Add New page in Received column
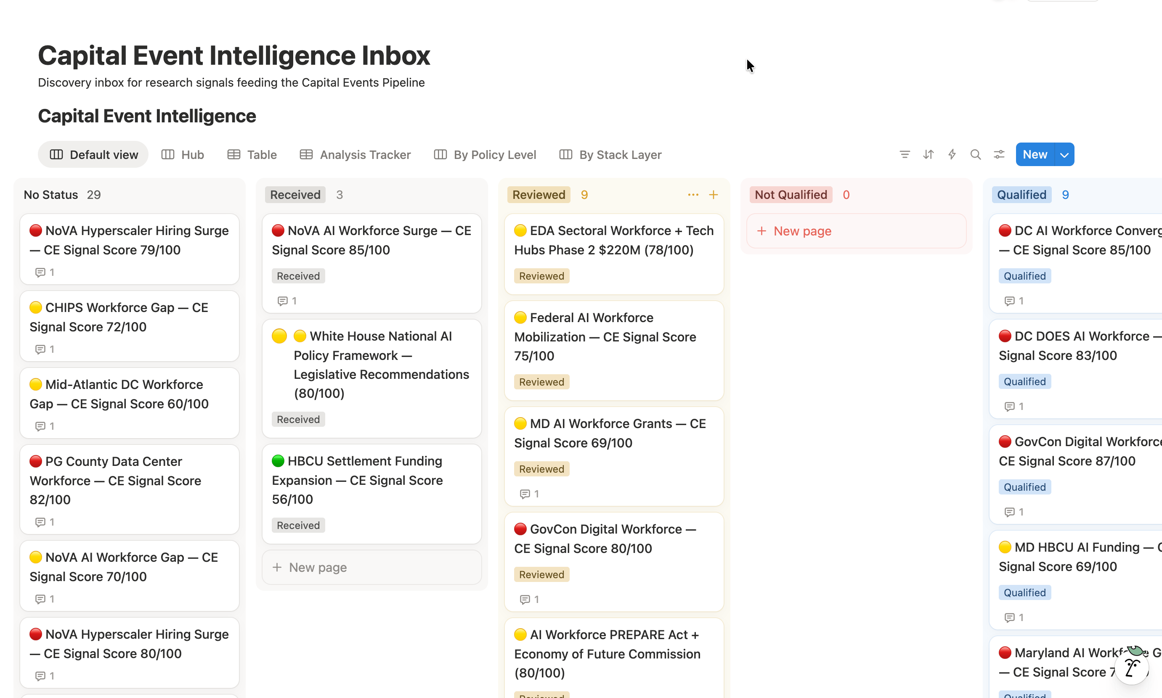The image size is (1162, 698). coord(318,567)
